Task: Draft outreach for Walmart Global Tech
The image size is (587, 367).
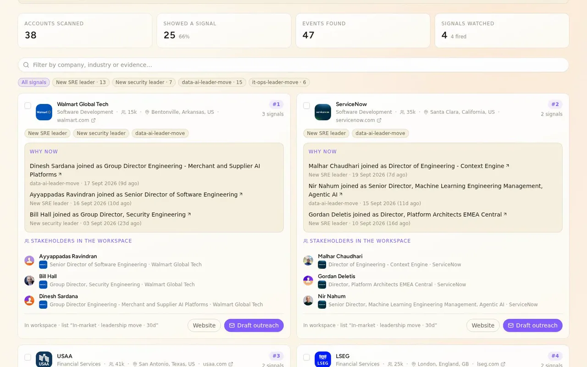Action: click(x=254, y=325)
